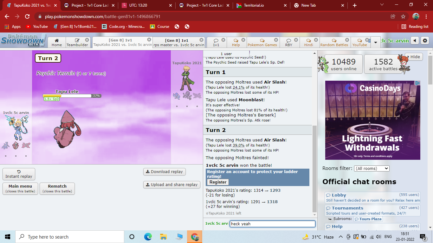Screen dimensions: 433x243
Task: Open the Home tab
Action: 57,42
